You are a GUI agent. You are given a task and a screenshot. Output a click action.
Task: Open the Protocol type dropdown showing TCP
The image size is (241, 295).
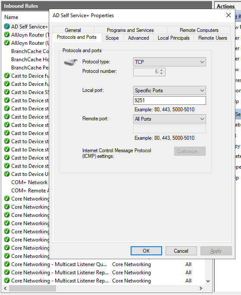click(x=169, y=62)
